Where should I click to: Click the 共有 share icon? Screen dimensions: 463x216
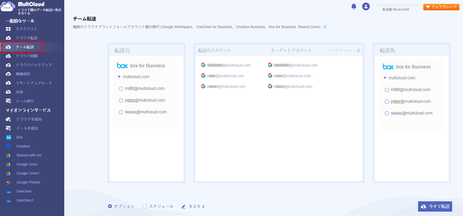(x=8, y=92)
